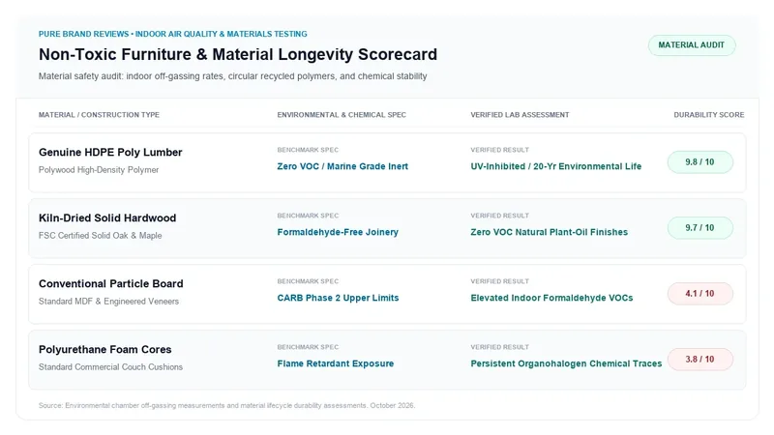Click Benchmark Spec label in HDPE row
Image resolution: width=774 pixels, height=435 pixels.
(308, 150)
